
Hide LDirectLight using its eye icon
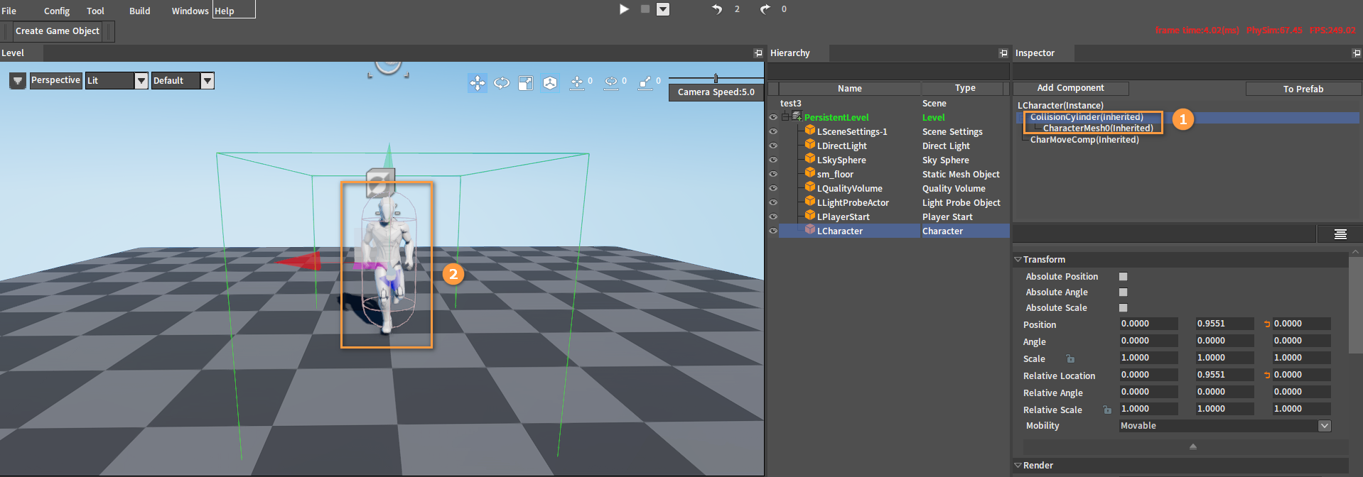click(773, 146)
